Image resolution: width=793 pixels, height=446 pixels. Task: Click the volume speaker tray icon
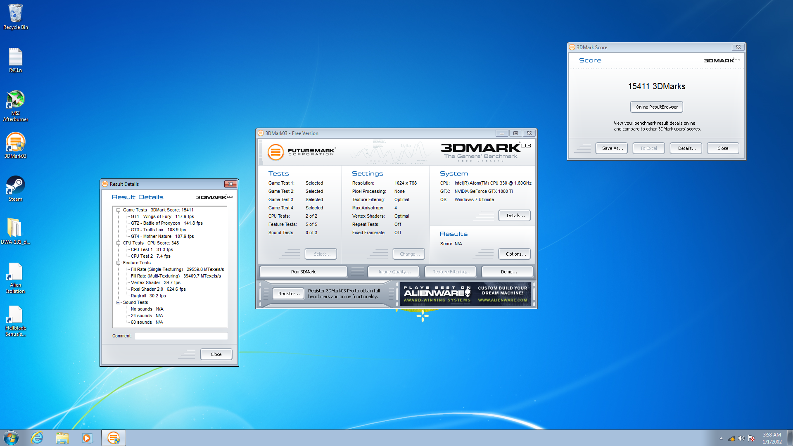pyautogui.click(x=741, y=438)
